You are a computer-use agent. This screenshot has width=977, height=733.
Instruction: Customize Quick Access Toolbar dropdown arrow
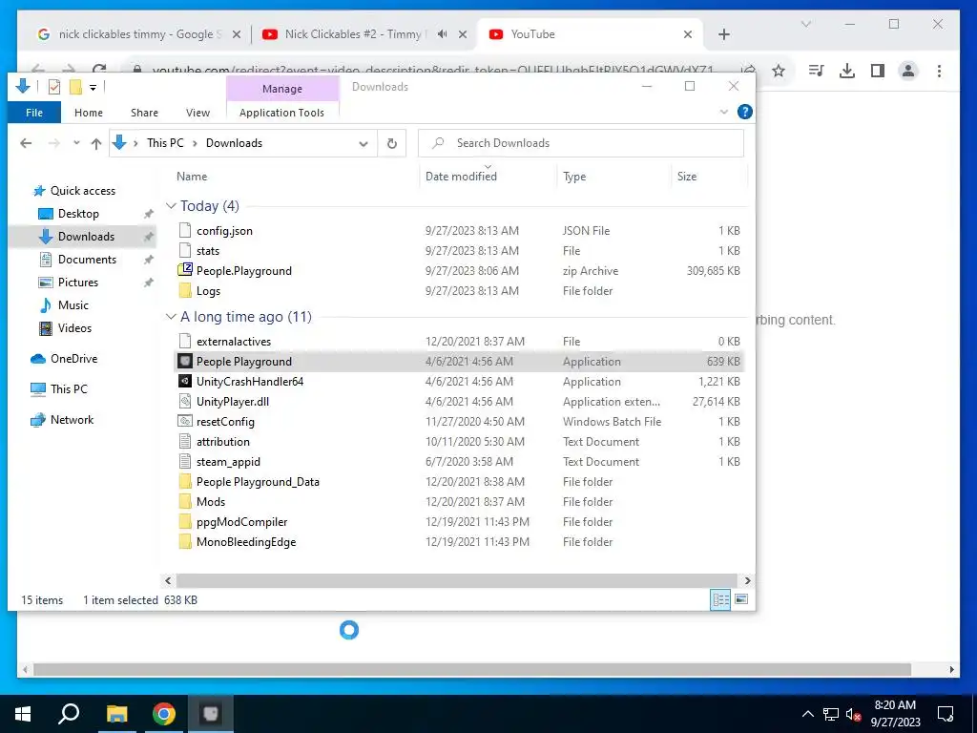pyautogui.click(x=93, y=88)
